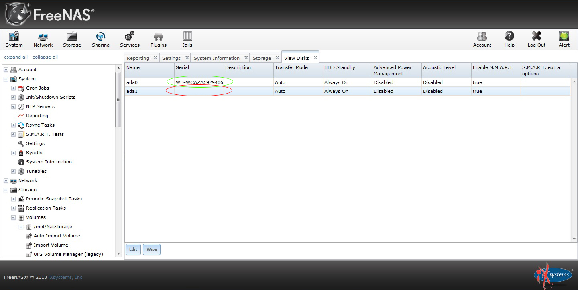
Task: Expand the Init/Shutdown Scripts node
Action: pyautogui.click(x=13, y=98)
